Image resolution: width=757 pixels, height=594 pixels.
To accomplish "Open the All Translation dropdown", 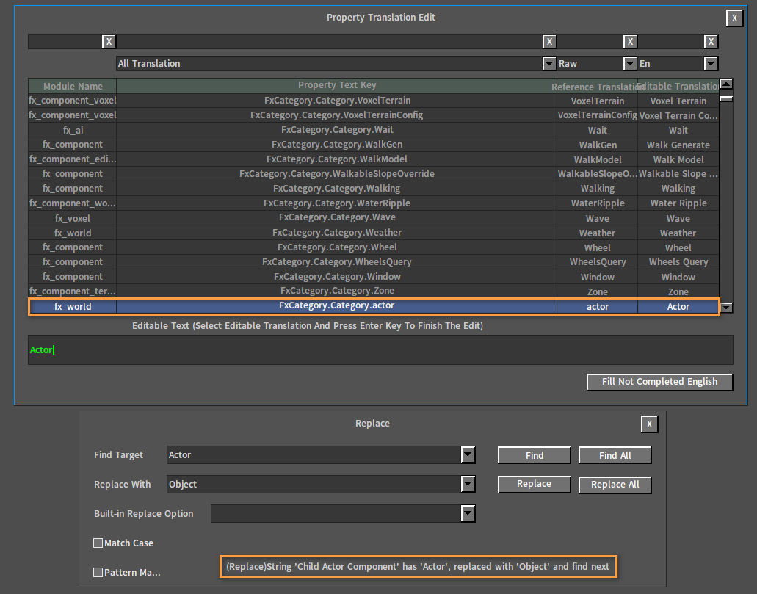I will point(549,64).
